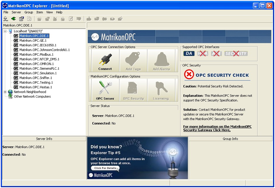
Task: Click the greyed question-mark item toolbar icon
Action: 112,18
